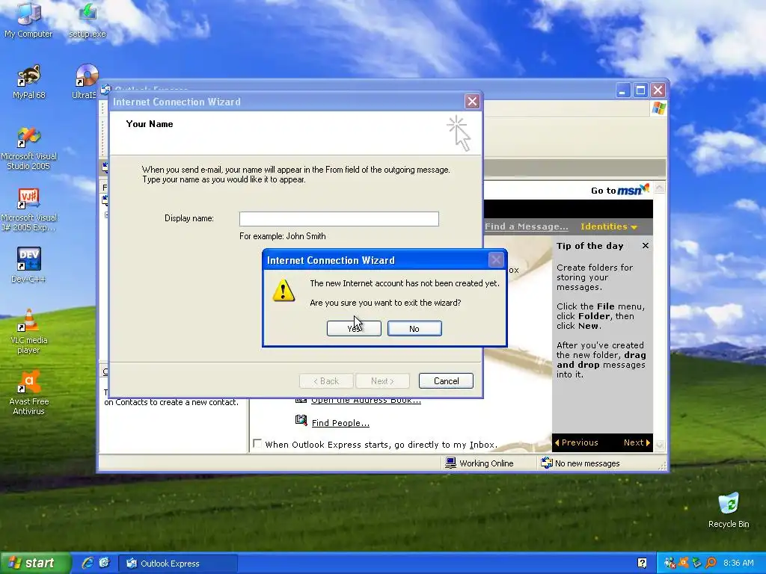The image size is (766, 574).
Task: Toggle go directly to my Inbox checkbox
Action: tap(257, 443)
